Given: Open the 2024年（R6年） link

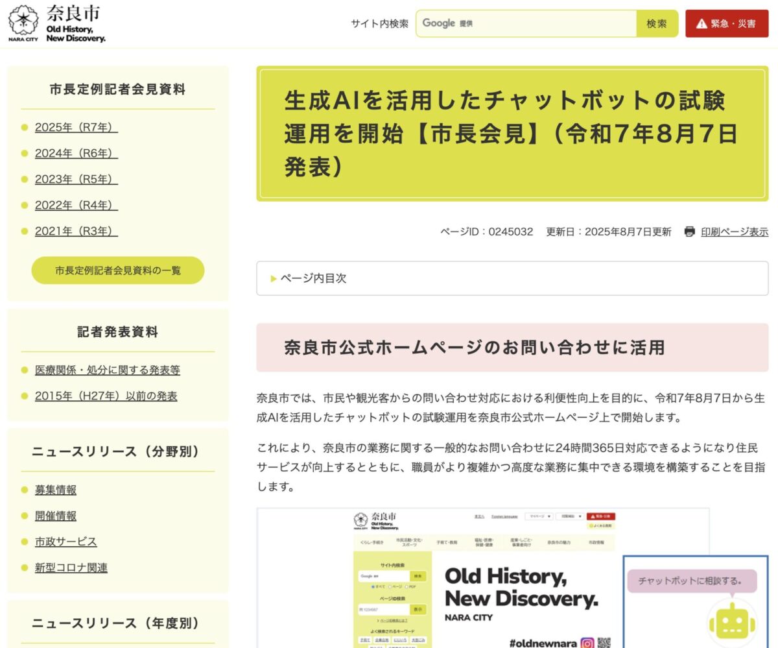Looking at the screenshot, I should pyautogui.click(x=77, y=153).
